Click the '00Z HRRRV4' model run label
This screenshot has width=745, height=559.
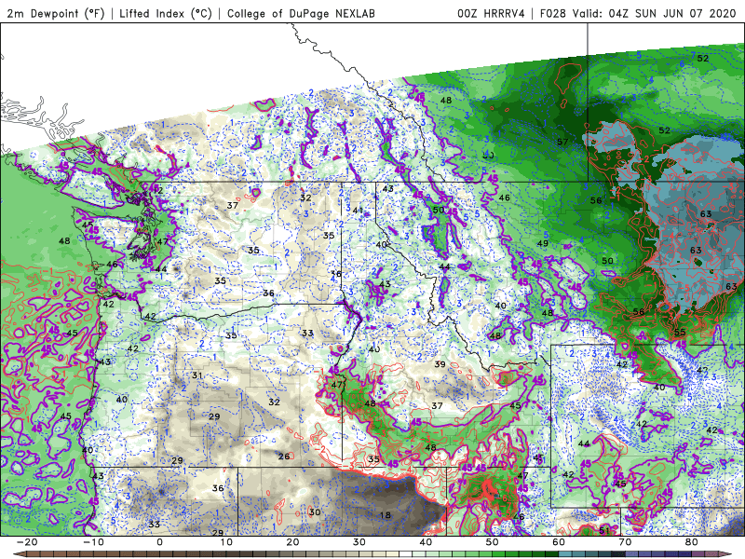point(491,13)
